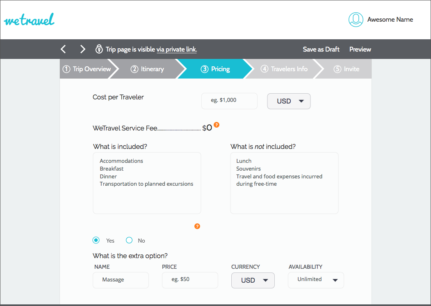Select the No radio button
This screenshot has width=431, height=306.
coord(129,240)
